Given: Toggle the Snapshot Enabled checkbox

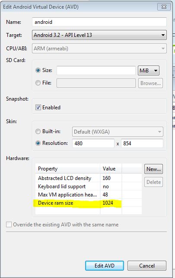Looking at the screenshot, I should click(x=38, y=107).
